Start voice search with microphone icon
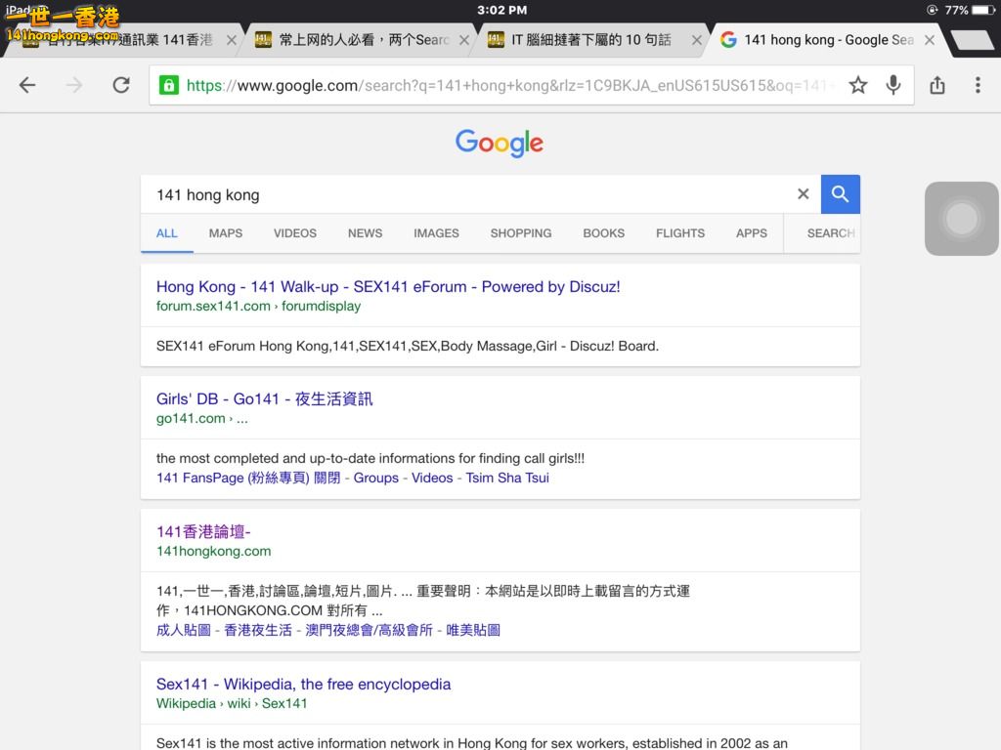Image resolution: width=1001 pixels, height=750 pixels. (x=892, y=85)
